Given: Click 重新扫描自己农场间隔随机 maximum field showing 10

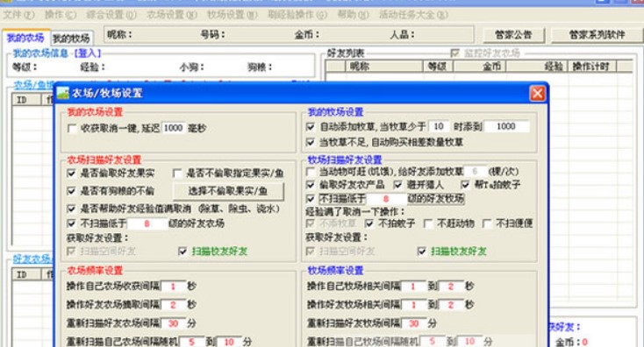Looking at the screenshot, I should click(x=229, y=342).
